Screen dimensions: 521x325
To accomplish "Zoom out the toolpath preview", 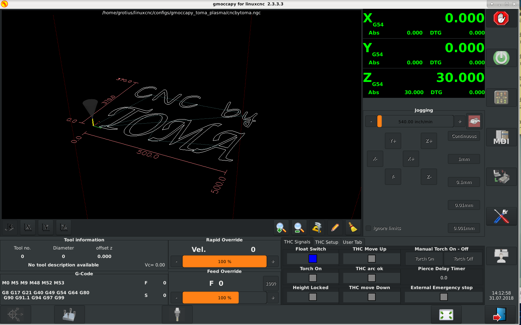I will click(299, 227).
